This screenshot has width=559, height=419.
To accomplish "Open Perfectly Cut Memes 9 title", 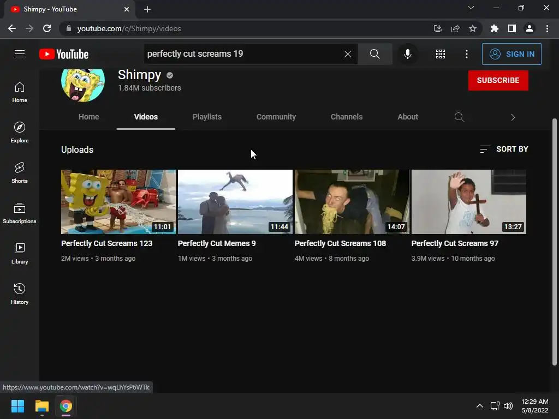I will (217, 243).
